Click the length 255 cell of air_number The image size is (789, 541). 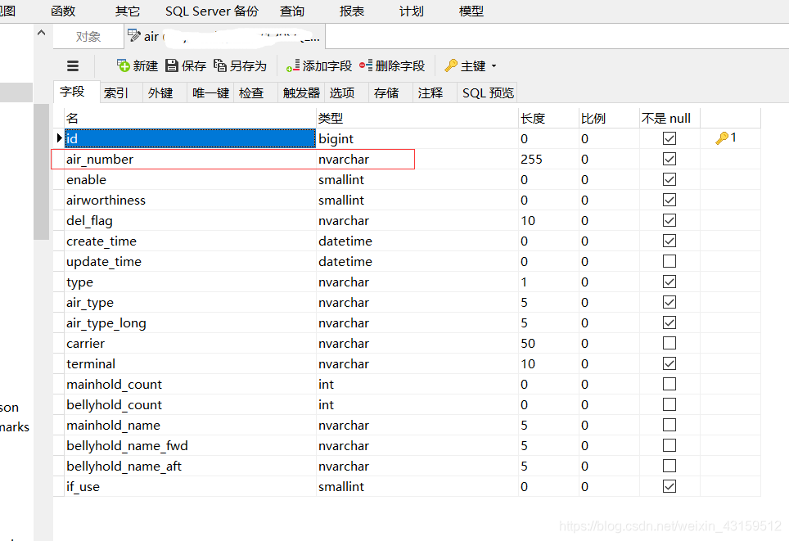548,159
